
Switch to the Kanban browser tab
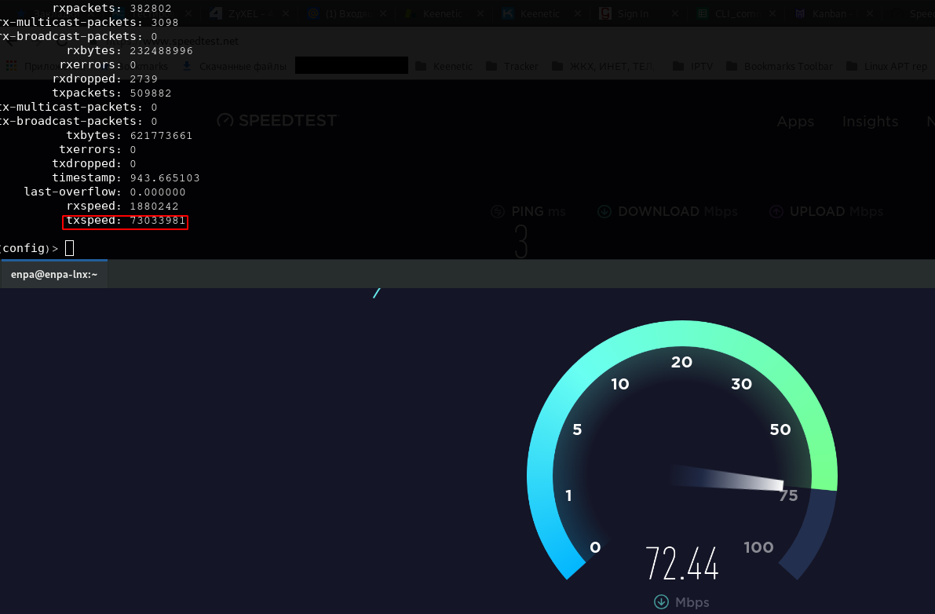[x=829, y=13]
